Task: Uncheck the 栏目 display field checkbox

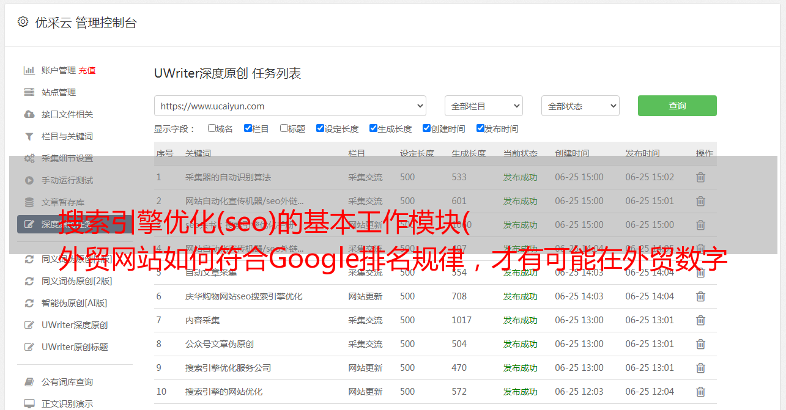Action: (248, 128)
